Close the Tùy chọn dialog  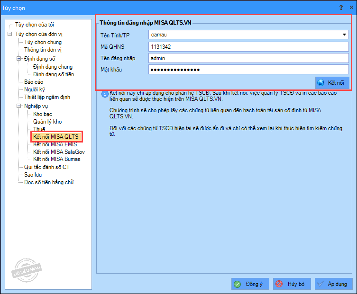coord(351,8)
